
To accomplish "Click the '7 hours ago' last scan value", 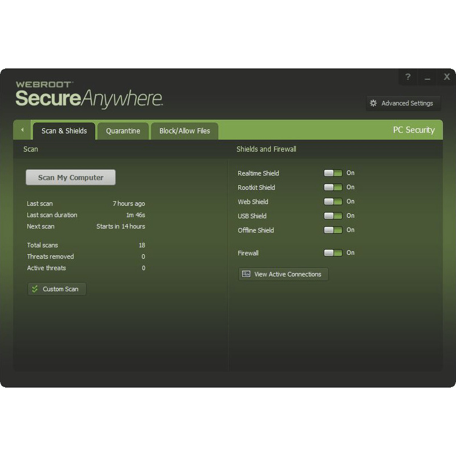I will (129, 203).
